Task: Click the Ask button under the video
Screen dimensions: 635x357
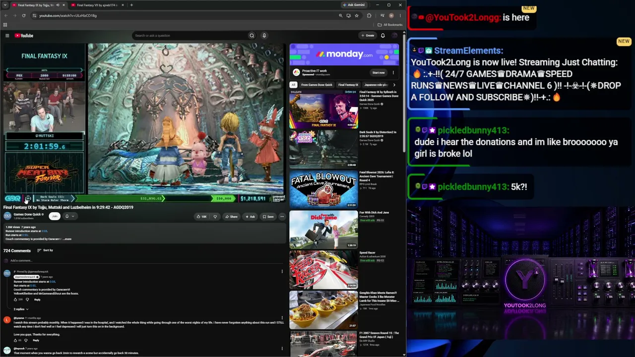Action: coord(250,217)
